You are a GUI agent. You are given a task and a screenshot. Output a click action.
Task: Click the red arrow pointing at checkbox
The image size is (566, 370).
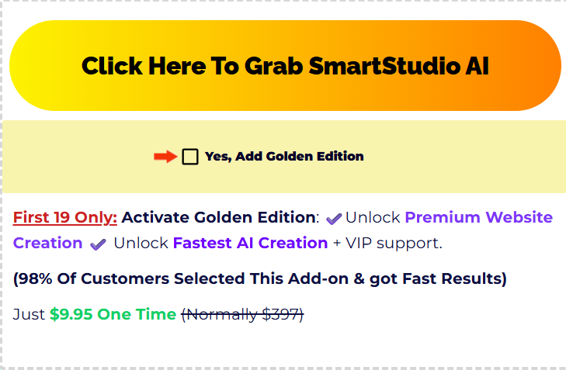(x=165, y=157)
